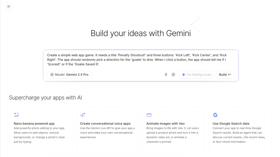Click the Build your ideas with Gemini headline
The image size is (280, 157).
click(141, 33)
